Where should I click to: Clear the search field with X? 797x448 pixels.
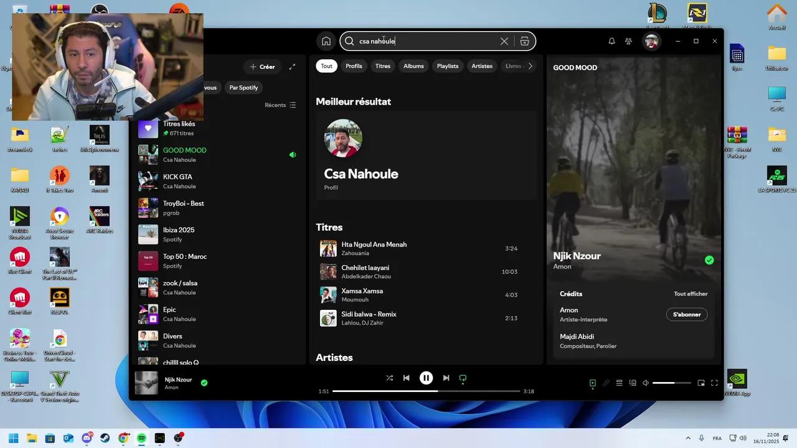pyautogui.click(x=504, y=41)
